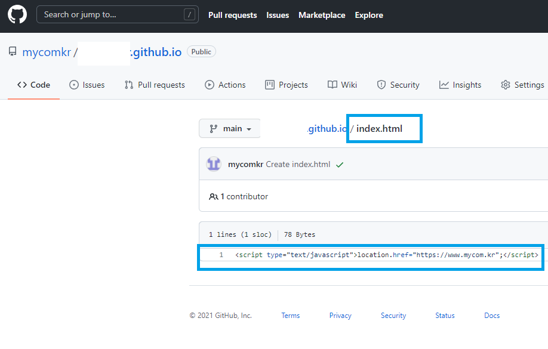Image resolution: width=548 pixels, height=349 pixels.
Task: Open the Terms footer link
Action: (291, 316)
